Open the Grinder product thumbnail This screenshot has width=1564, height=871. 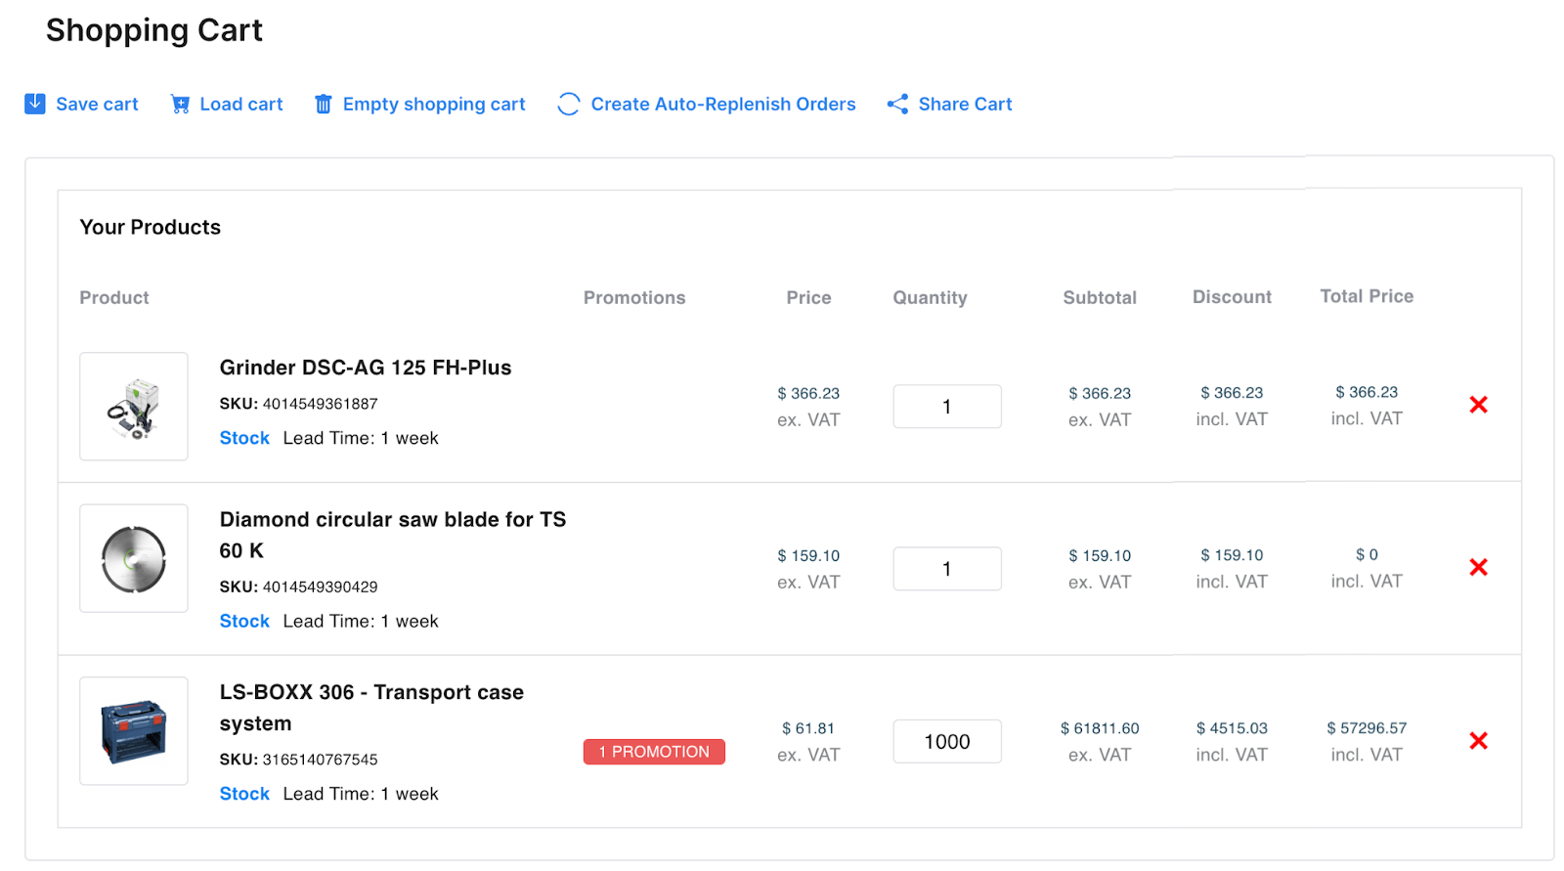click(134, 407)
